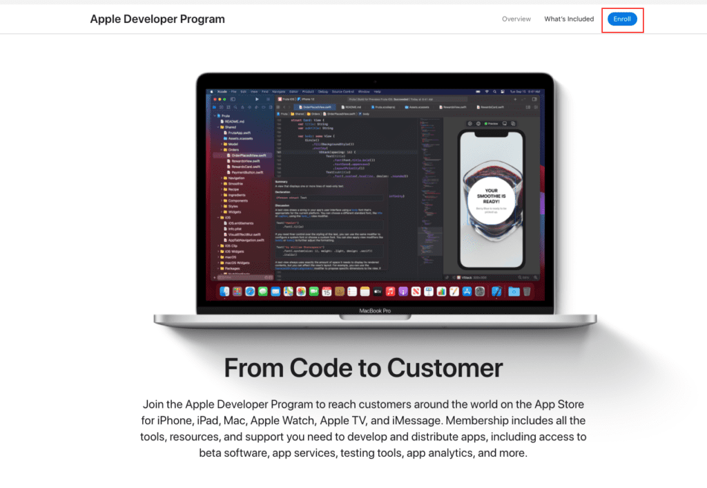Expand the iOS Widgets folder
This screenshot has height=488, width=707.
(x=219, y=251)
